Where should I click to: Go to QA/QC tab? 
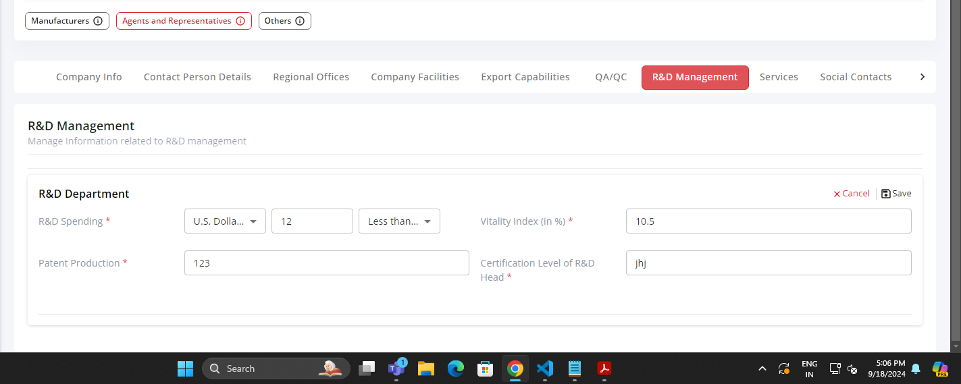coord(611,77)
